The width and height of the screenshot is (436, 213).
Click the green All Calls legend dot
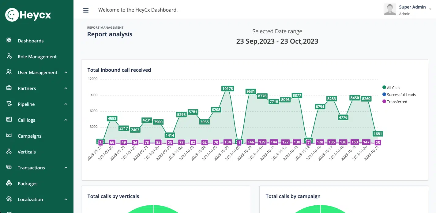pyautogui.click(x=384, y=88)
